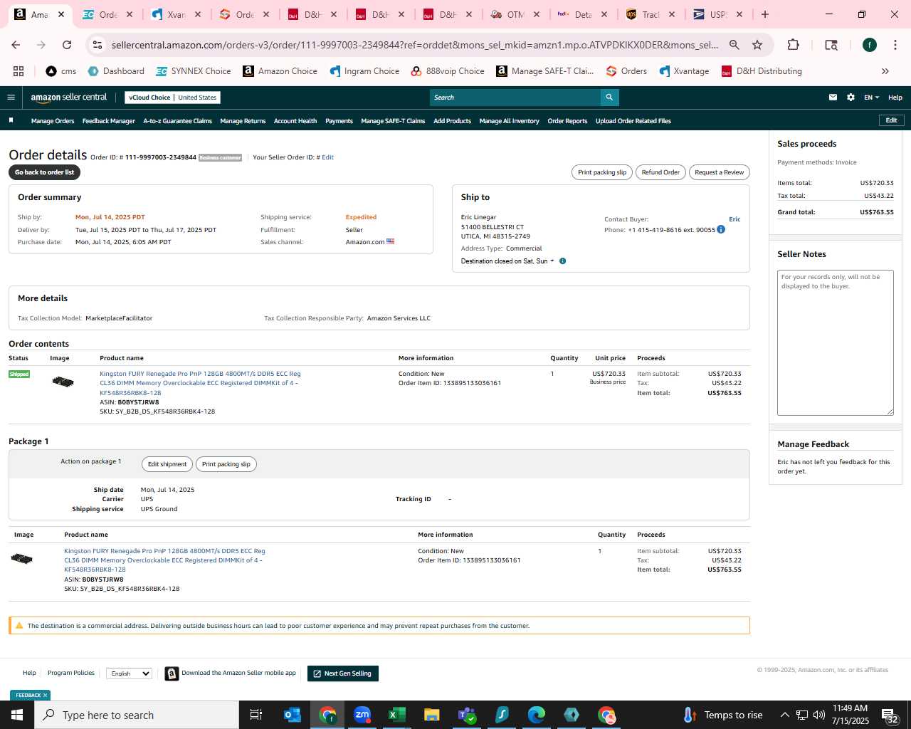Click the browser address bar

[415, 45]
